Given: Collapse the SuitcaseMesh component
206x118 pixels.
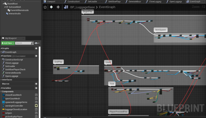Looking at the screenshot, I should click(5, 7).
